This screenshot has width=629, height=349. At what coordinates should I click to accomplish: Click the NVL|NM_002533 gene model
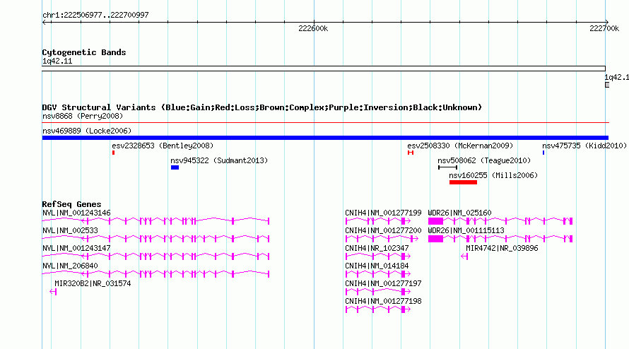pos(155,238)
